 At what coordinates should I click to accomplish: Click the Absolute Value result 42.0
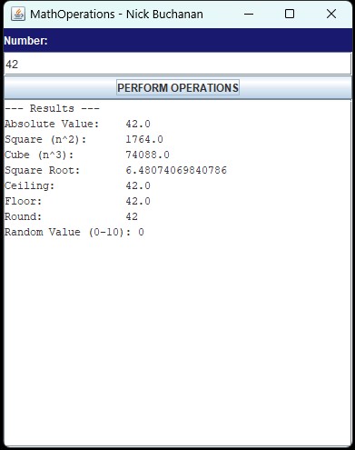(138, 124)
